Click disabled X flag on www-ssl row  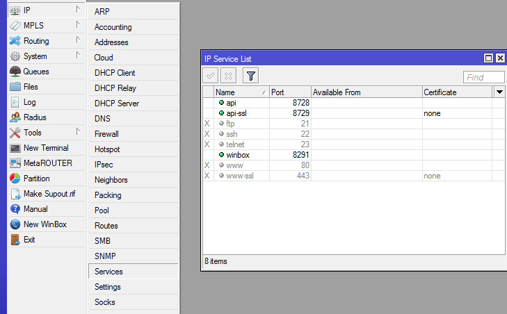(207, 176)
